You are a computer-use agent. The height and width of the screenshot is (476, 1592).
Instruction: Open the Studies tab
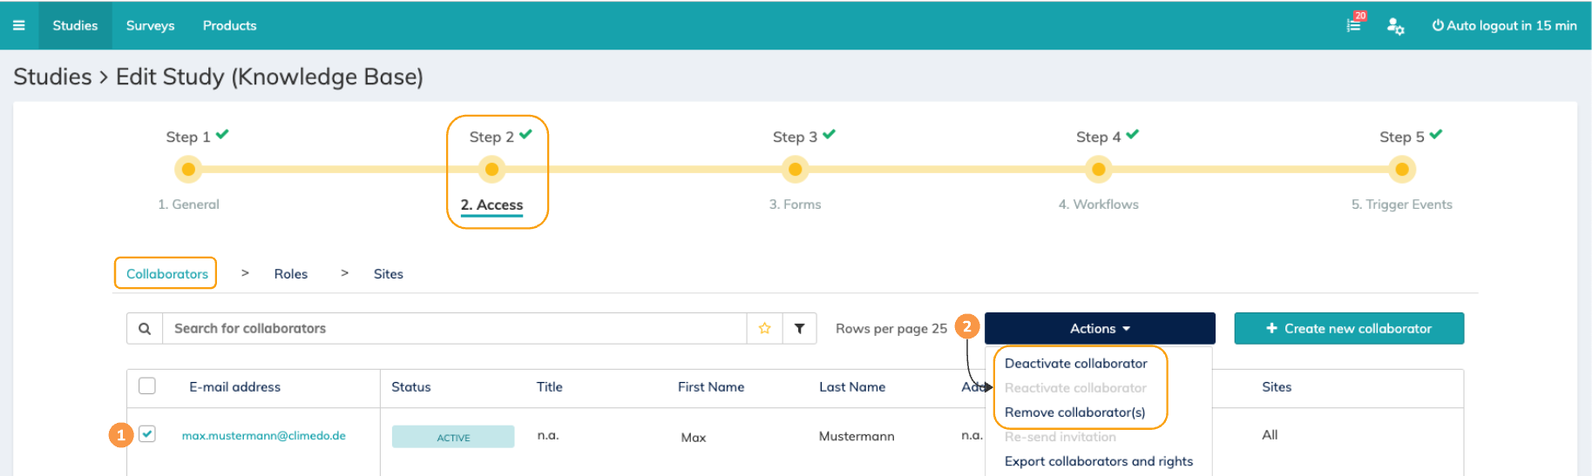tap(75, 25)
